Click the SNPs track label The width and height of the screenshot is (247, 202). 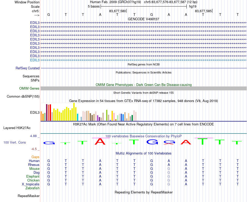coord(35,80)
